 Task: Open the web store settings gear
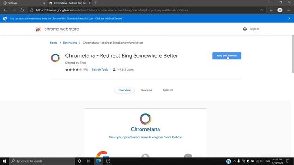click(245, 29)
